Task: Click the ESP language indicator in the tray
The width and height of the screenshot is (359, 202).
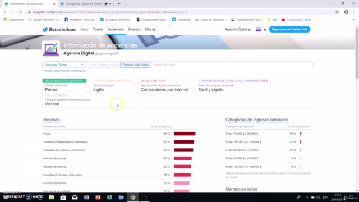Action: tap(325, 197)
